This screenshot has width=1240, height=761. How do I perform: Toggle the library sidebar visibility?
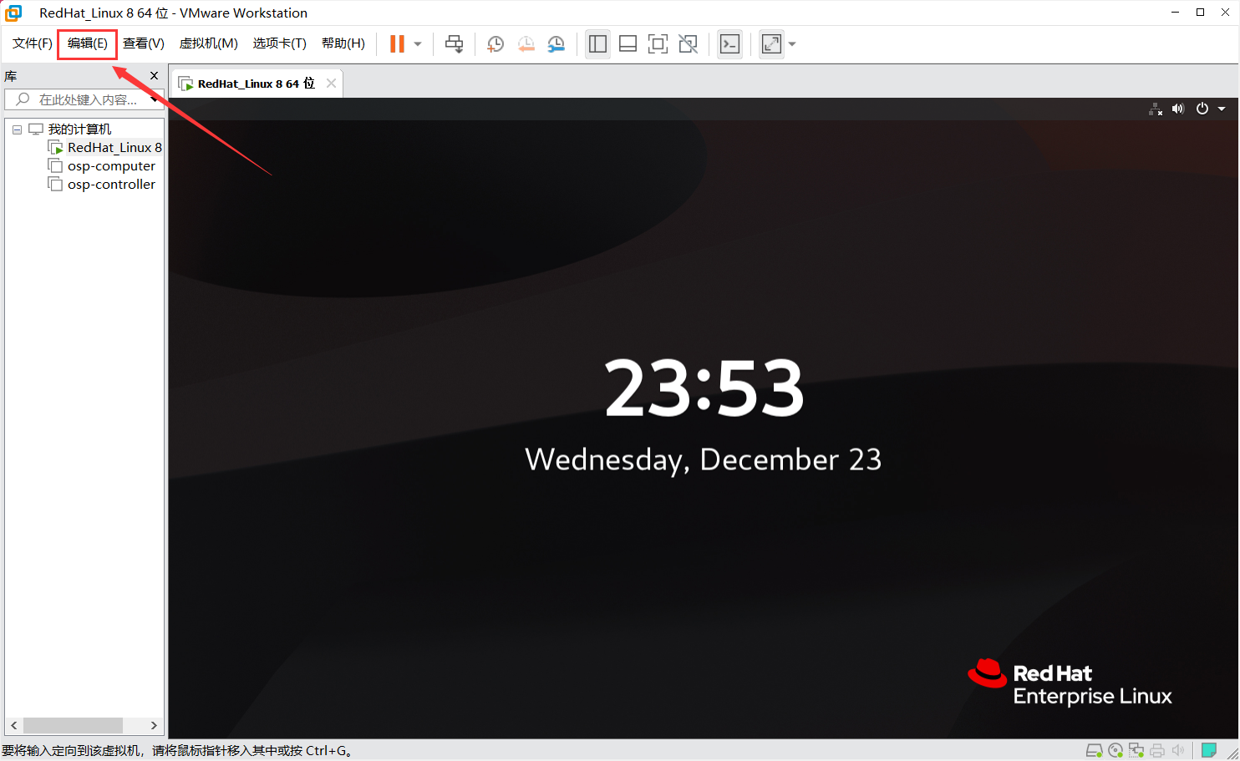[597, 43]
